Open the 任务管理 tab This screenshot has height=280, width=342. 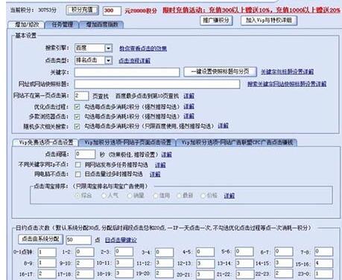[x=62, y=25]
